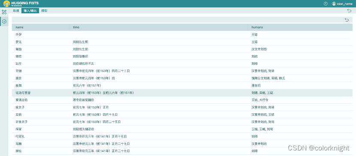The height and width of the screenshot is (156, 356).
Task: Select the 梦见 row name
Action: [18, 42]
